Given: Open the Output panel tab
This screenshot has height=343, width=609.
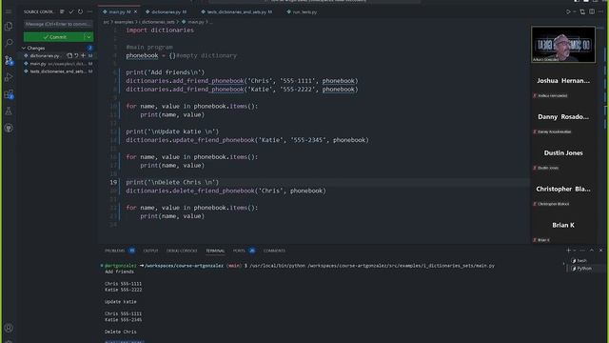Looking at the screenshot, I should click(x=150, y=251).
